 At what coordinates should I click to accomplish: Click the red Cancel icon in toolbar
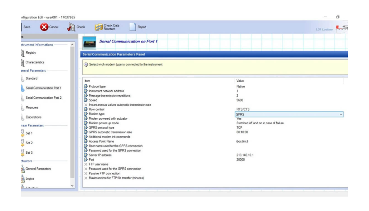[x=44, y=27]
